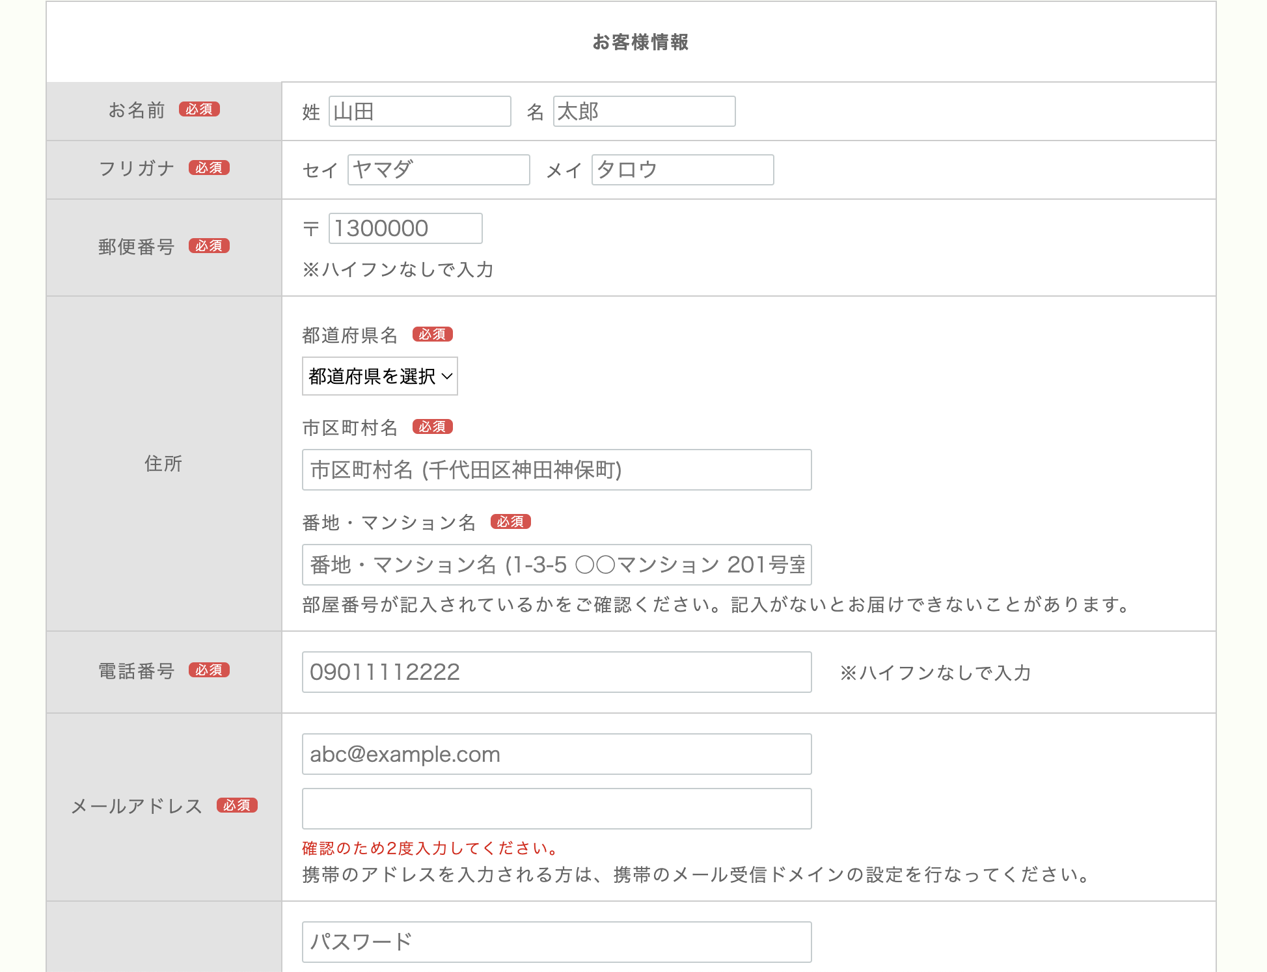The width and height of the screenshot is (1267, 972).
Task: Click the 都道府県名 sub-label
Action: tap(350, 335)
